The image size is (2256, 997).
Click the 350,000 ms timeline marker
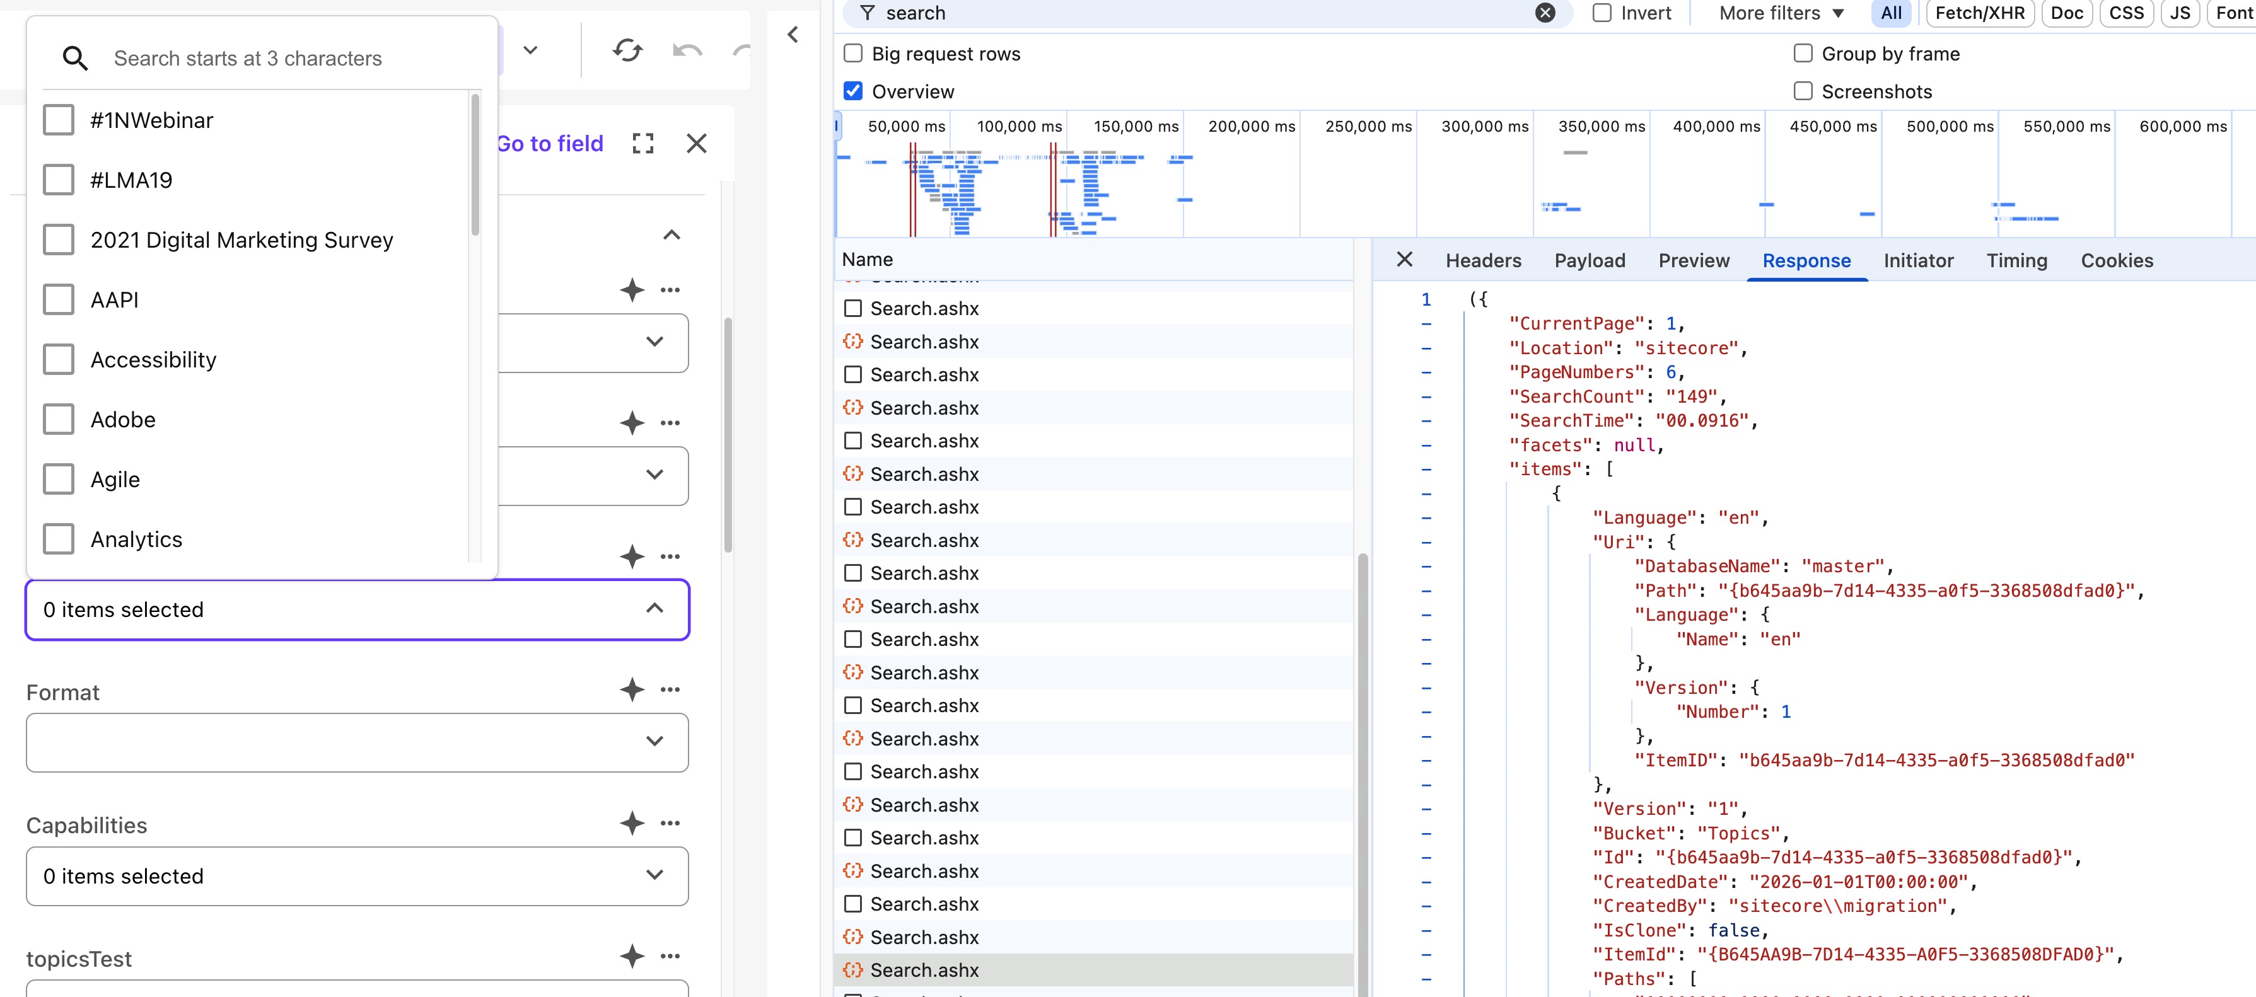tap(1600, 126)
